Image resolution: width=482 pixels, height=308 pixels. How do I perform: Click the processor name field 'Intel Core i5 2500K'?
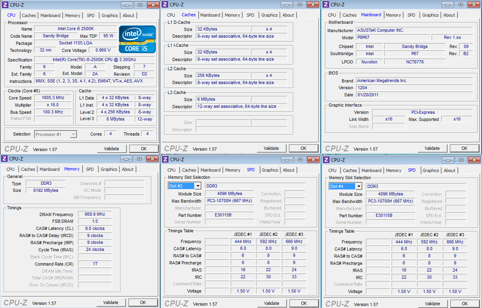click(75, 29)
